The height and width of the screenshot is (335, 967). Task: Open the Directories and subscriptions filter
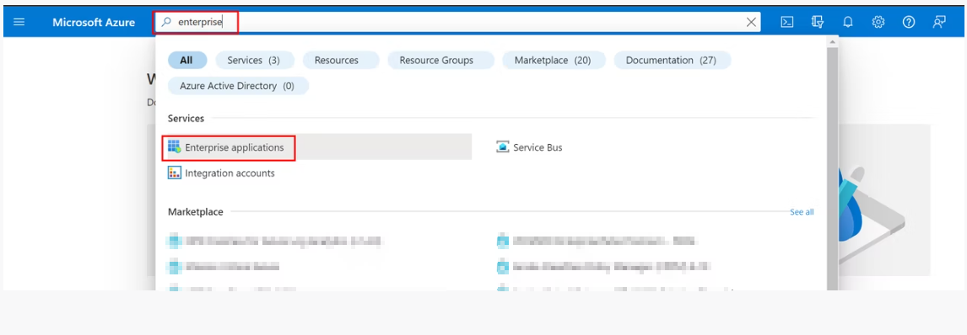(818, 22)
